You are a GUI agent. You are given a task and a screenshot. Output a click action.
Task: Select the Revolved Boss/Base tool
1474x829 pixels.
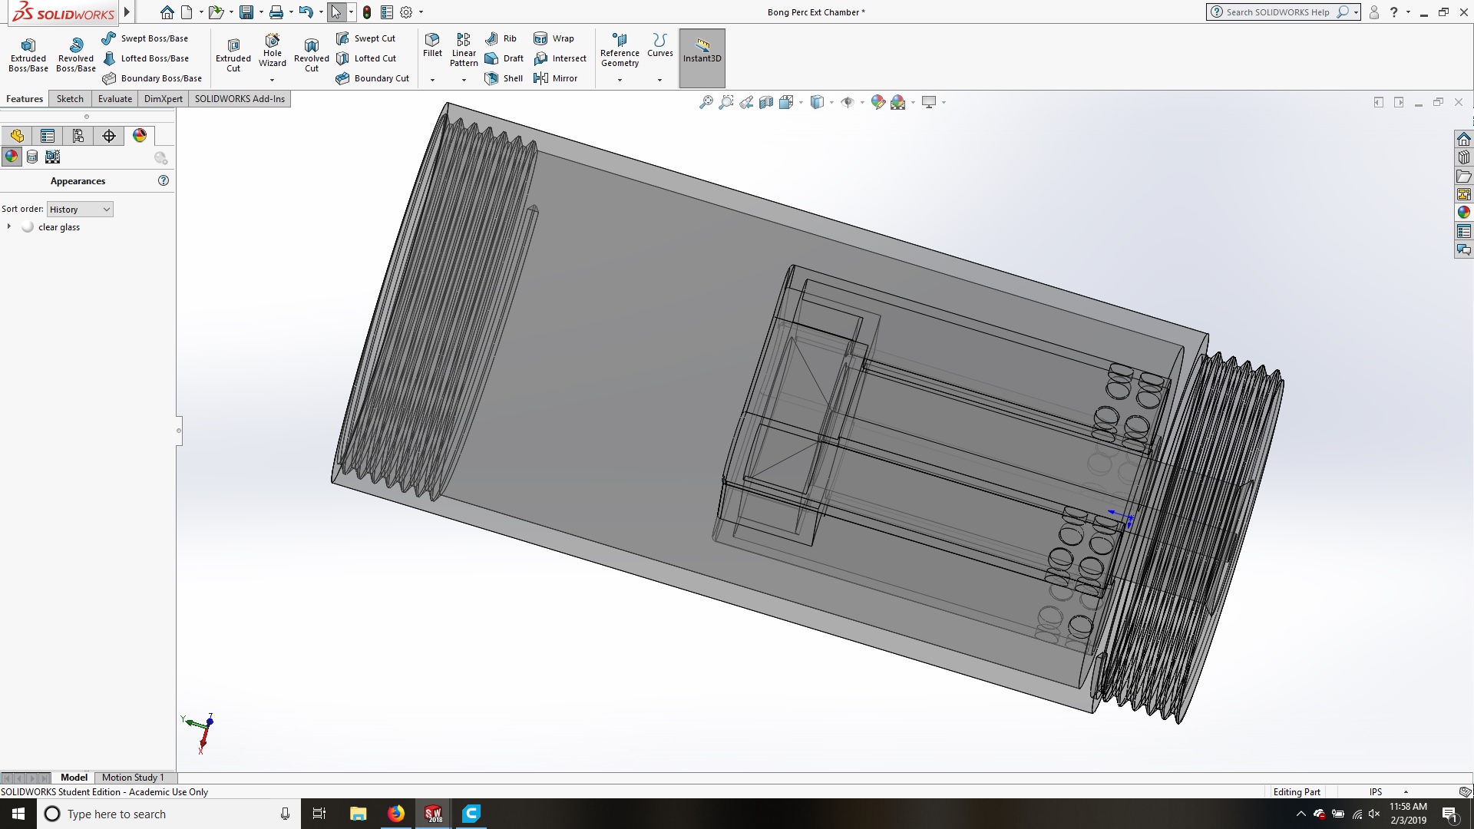tap(76, 54)
